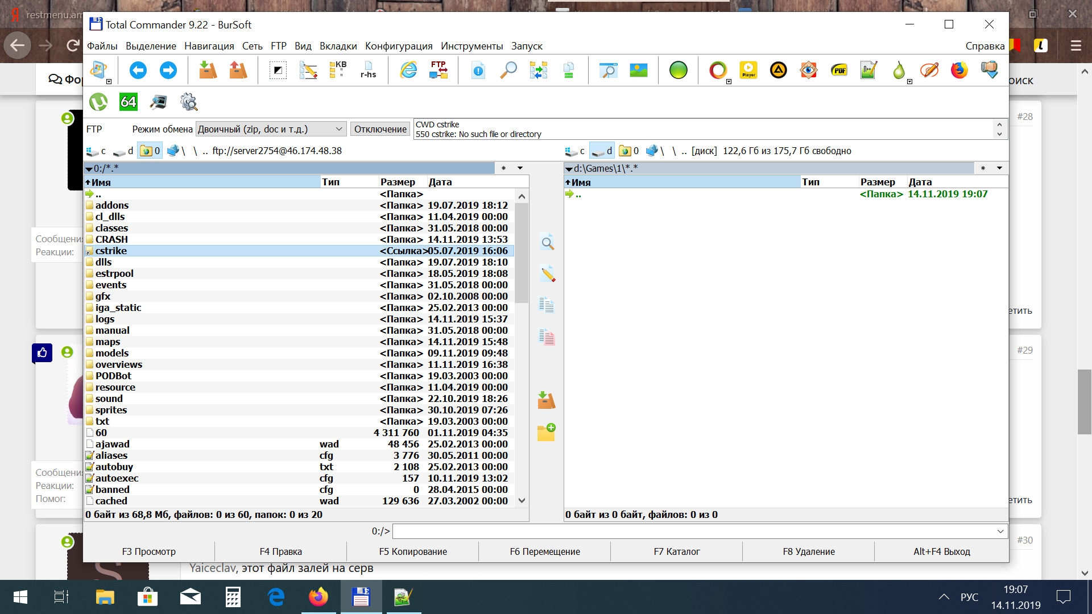Viewport: 1092px width, 614px height.
Task: Open left panel path history arrow
Action: pos(520,168)
